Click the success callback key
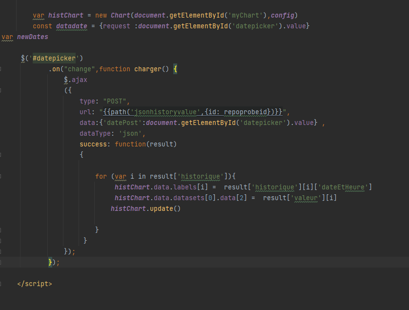This screenshot has width=409, height=310. [x=93, y=145]
